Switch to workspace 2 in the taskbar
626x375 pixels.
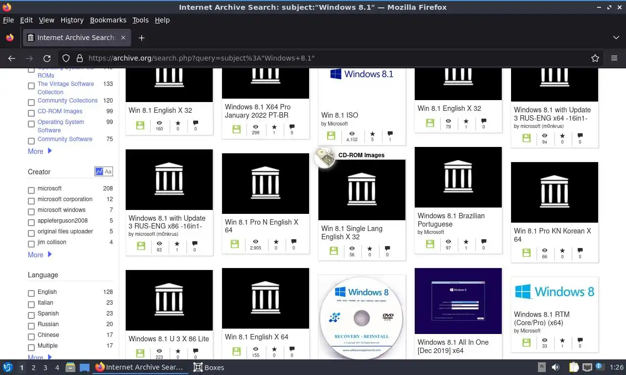point(33,367)
